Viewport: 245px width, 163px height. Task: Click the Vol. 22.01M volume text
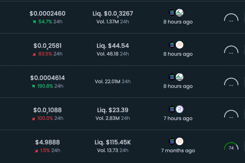tap(113, 81)
